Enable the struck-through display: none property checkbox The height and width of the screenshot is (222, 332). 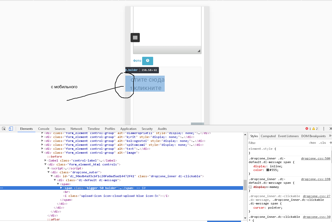coord(250,187)
